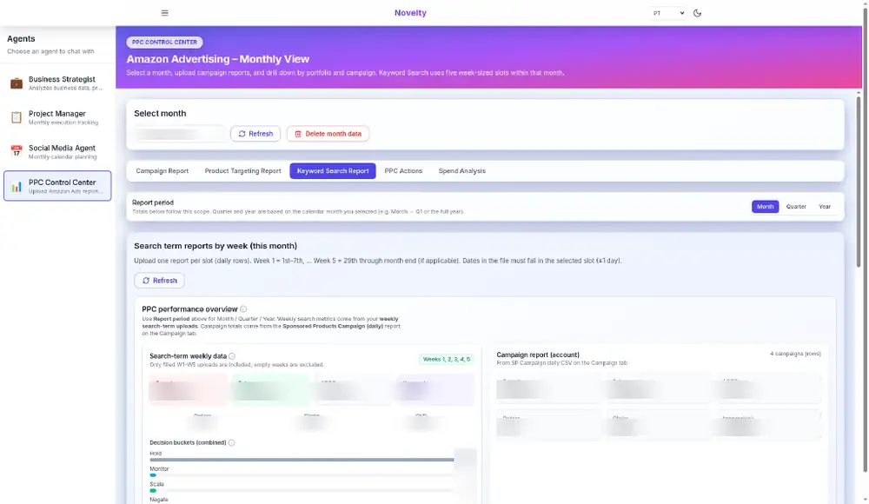Click info icon beside Search-term weekly data
Image resolution: width=869 pixels, height=504 pixels.
[232, 356]
